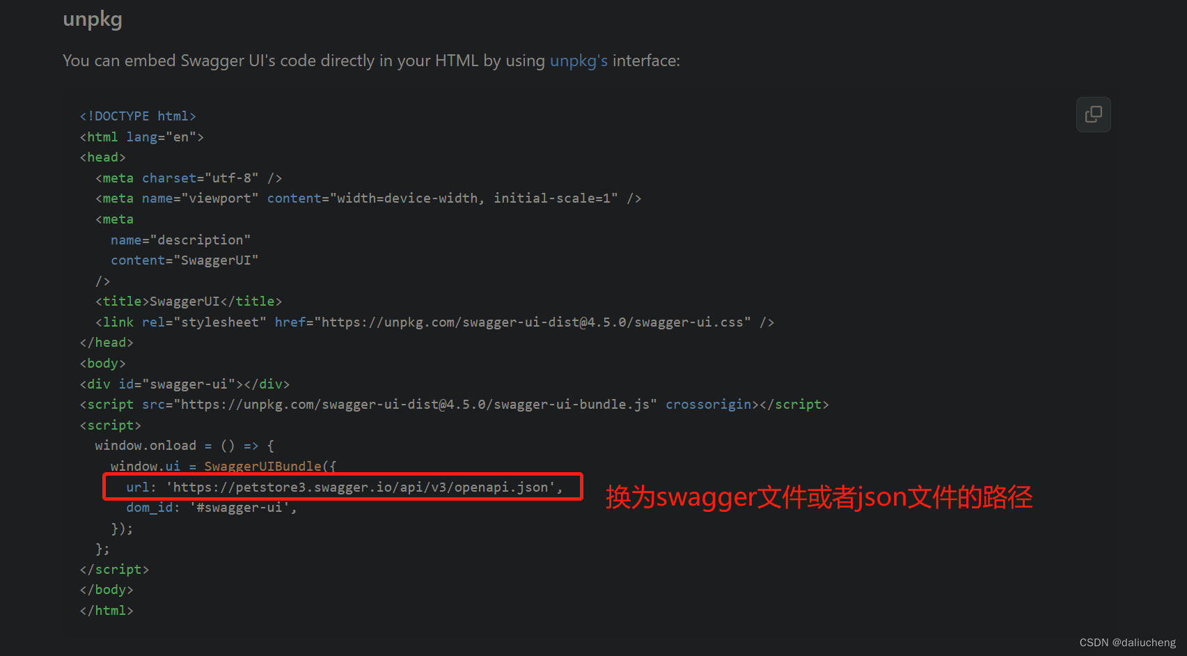Screen dimensions: 1187x656
Task: Click the closing </html> tag
Action: click(107, 611)
